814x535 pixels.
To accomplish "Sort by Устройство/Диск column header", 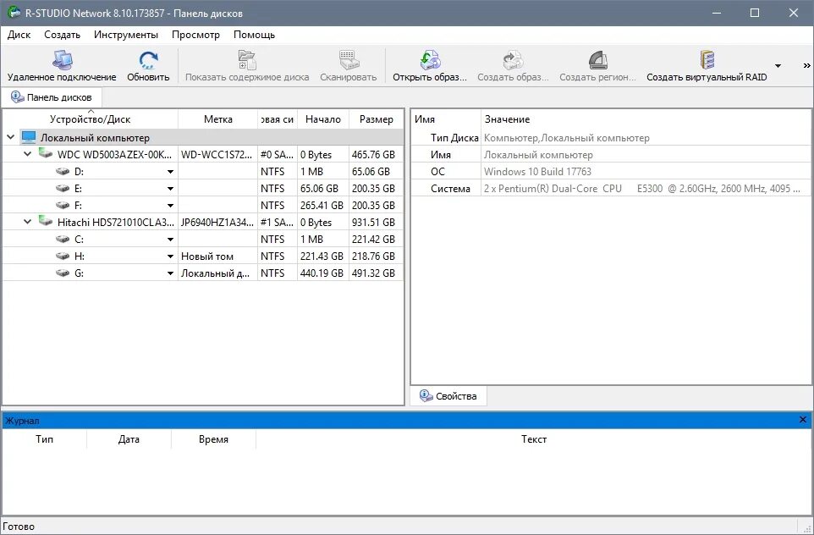I will [x=91, y=119].
